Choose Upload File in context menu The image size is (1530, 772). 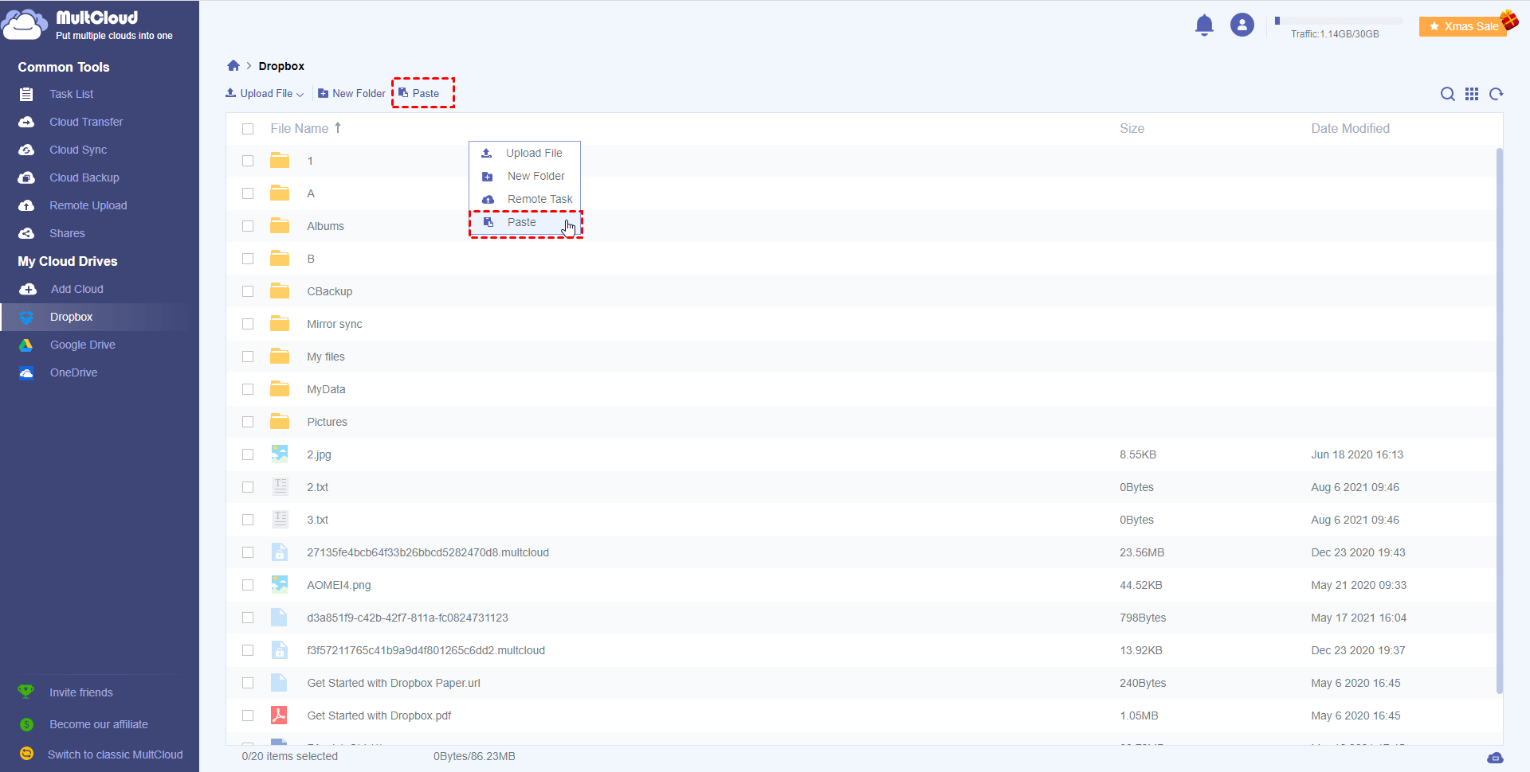click(x=524, y=153)
